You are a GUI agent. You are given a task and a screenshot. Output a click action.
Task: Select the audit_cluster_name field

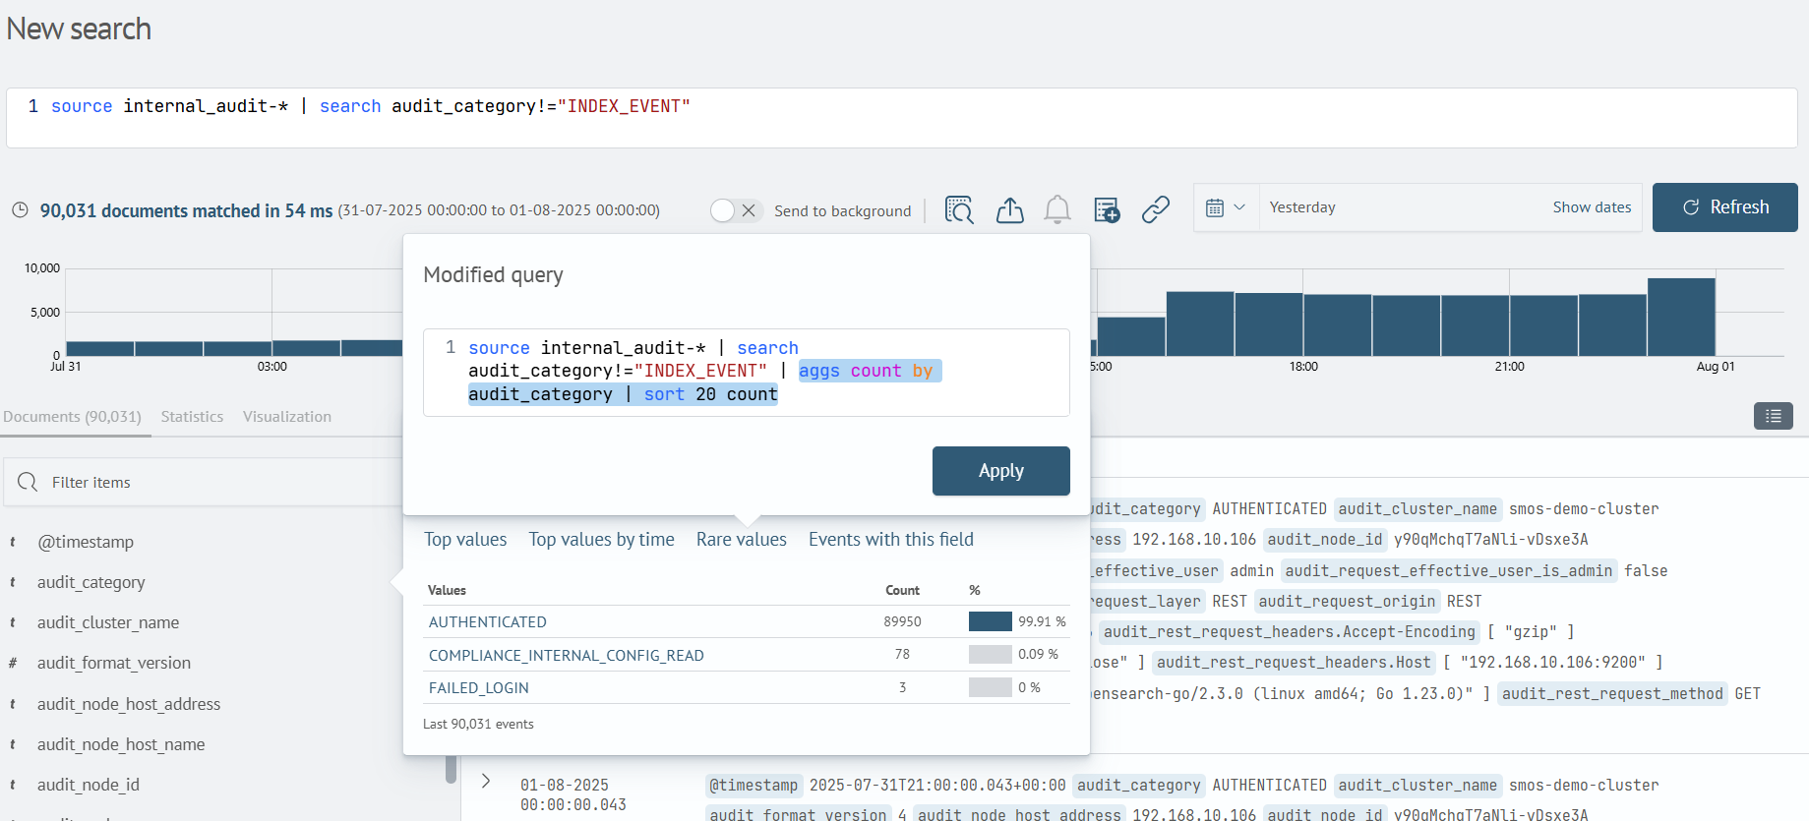pos(108,622)
